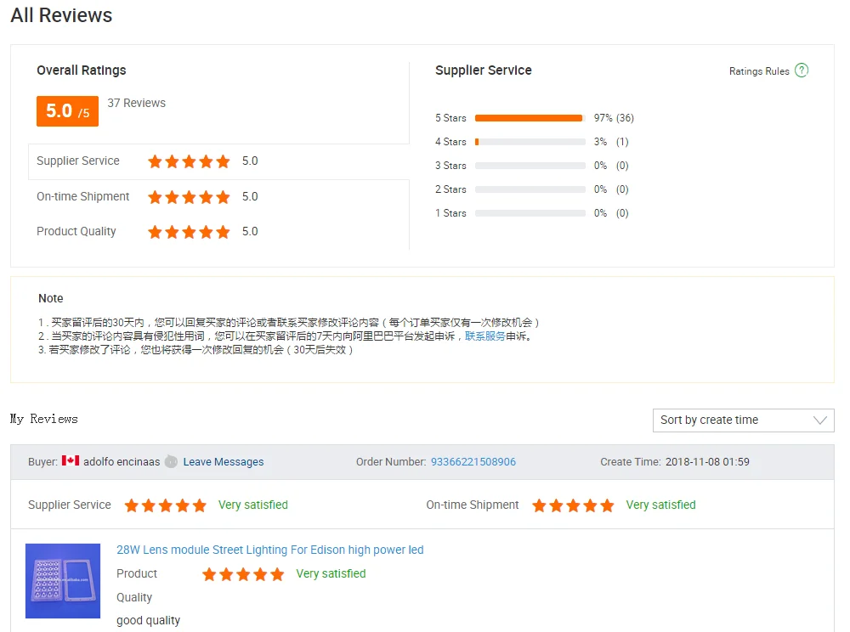Follow the 28W Lens module product link
The image size is (850, 632).
point(270,550)
